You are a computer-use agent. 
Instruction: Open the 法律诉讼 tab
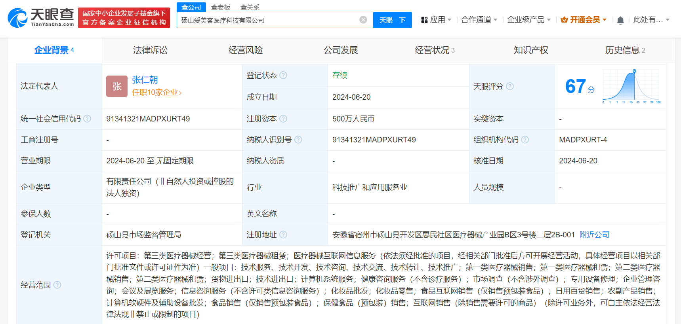point(150,50)
